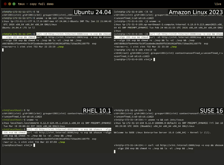
Task: Select the 'Ubuntu 24.04' pane label
Action: click(92, 12)
